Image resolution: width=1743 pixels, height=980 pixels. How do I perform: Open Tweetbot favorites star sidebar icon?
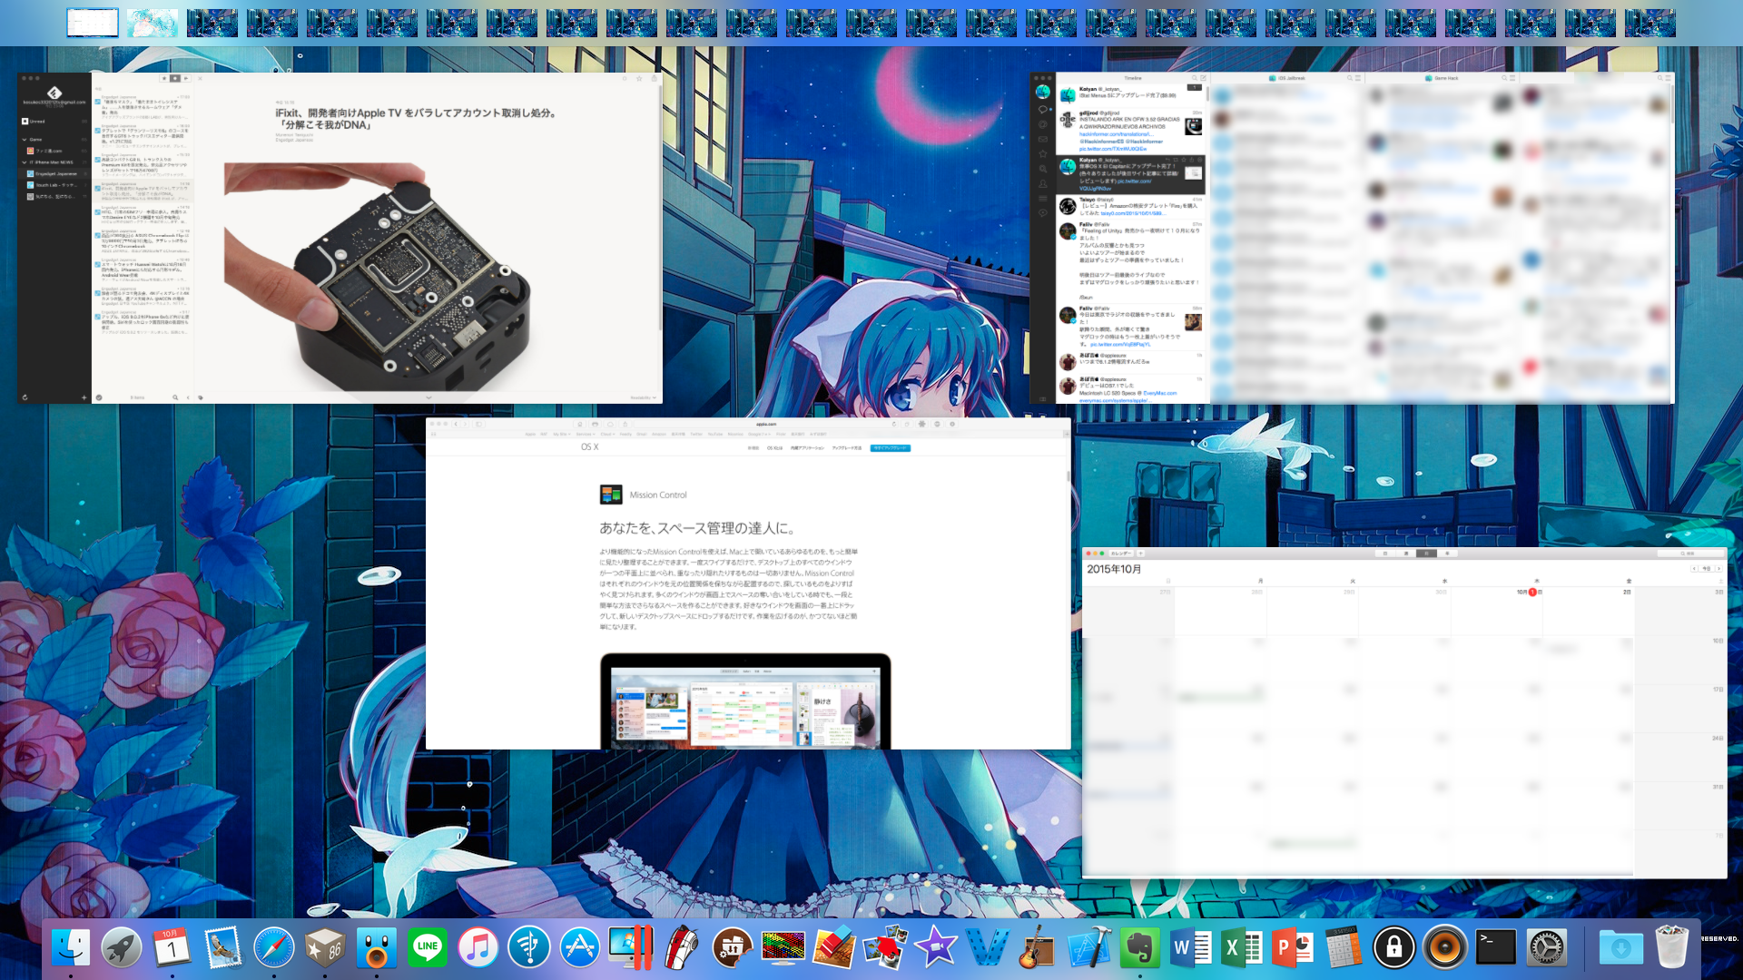coord(1043,153)
